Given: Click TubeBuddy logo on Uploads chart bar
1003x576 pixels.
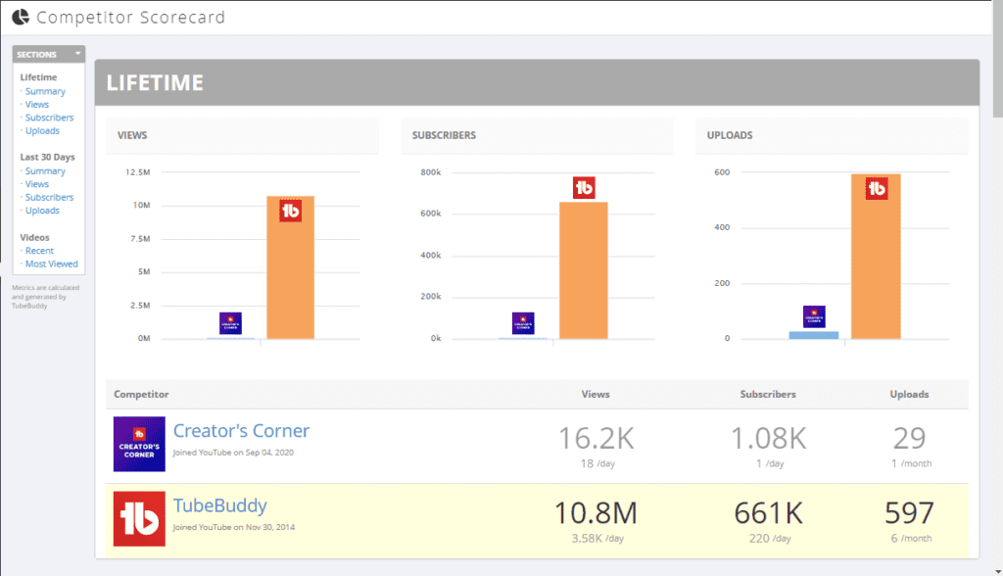Looking at the screenshot, I should (877, 188).
